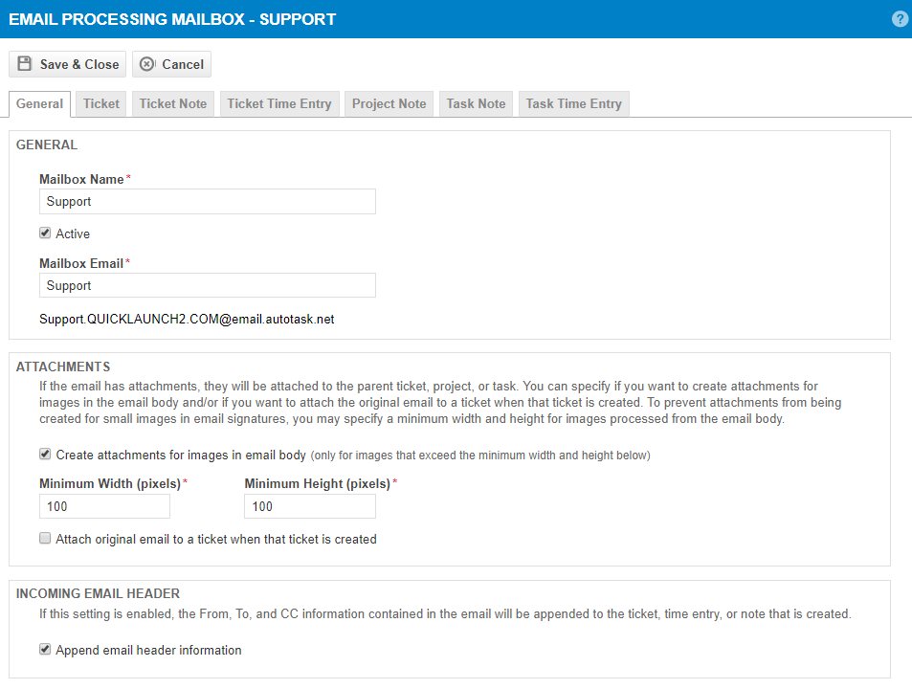Toggle the Active checkbox

click(44, 233)
